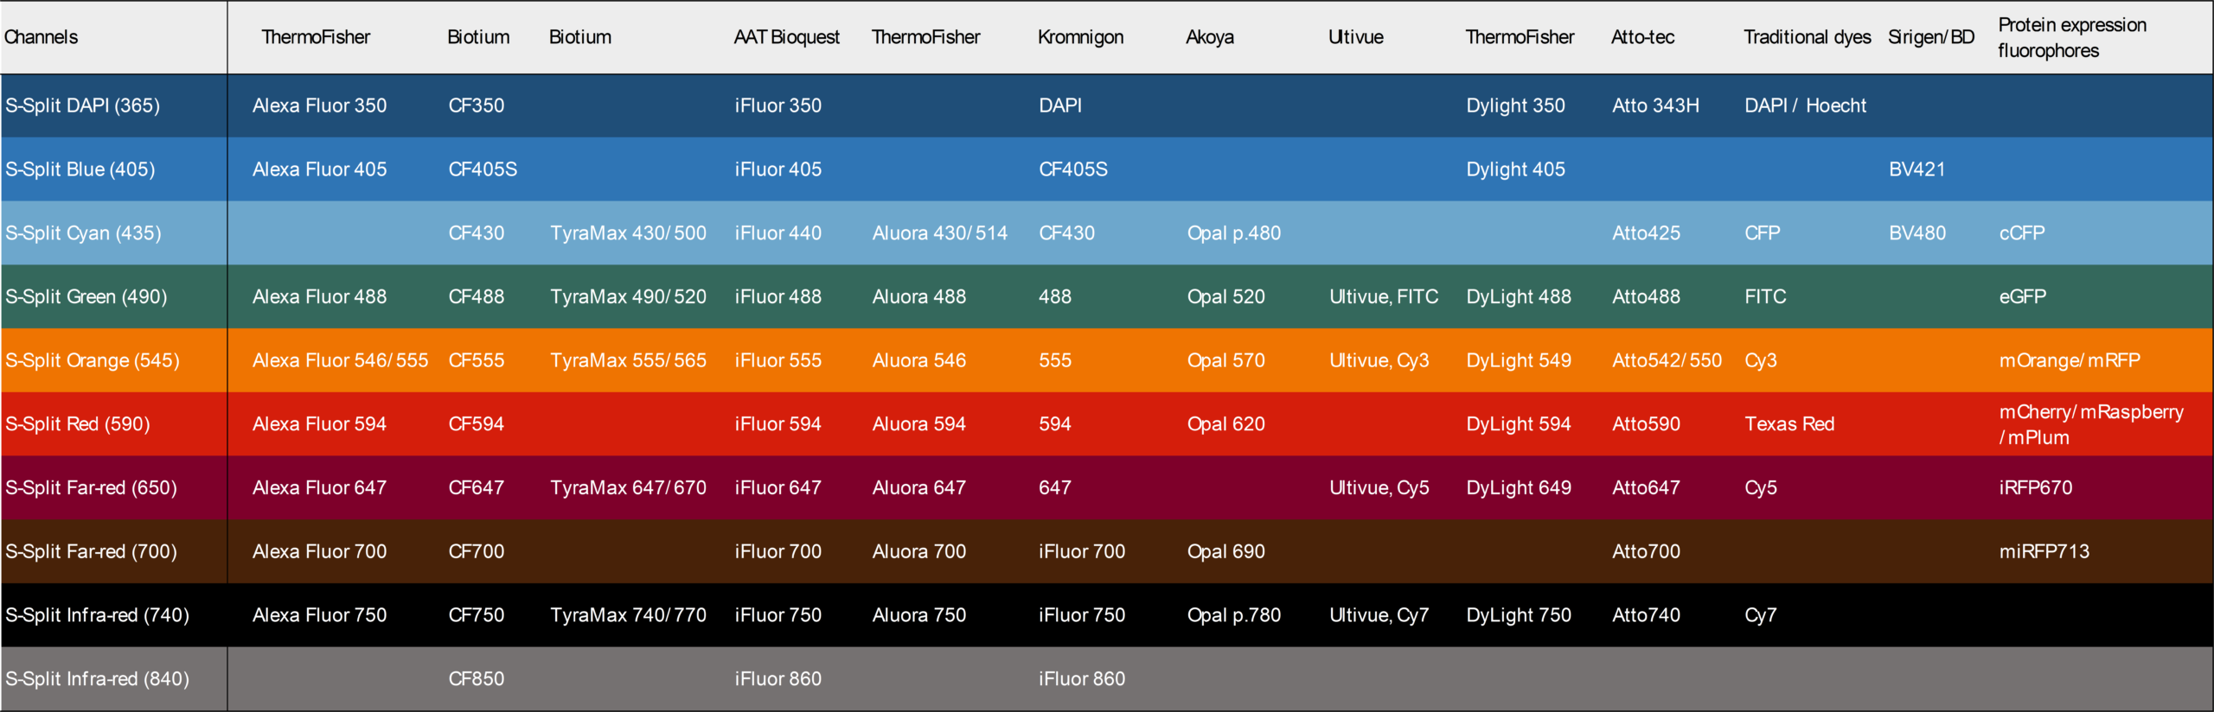Select the mCherry/mRaspberry/mPlum cell
This screenshot has height=712, width=2214.
tap(2090, 424)
